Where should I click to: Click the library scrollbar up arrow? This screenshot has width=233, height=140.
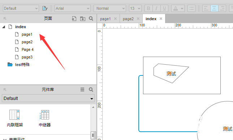pos(93,107)
